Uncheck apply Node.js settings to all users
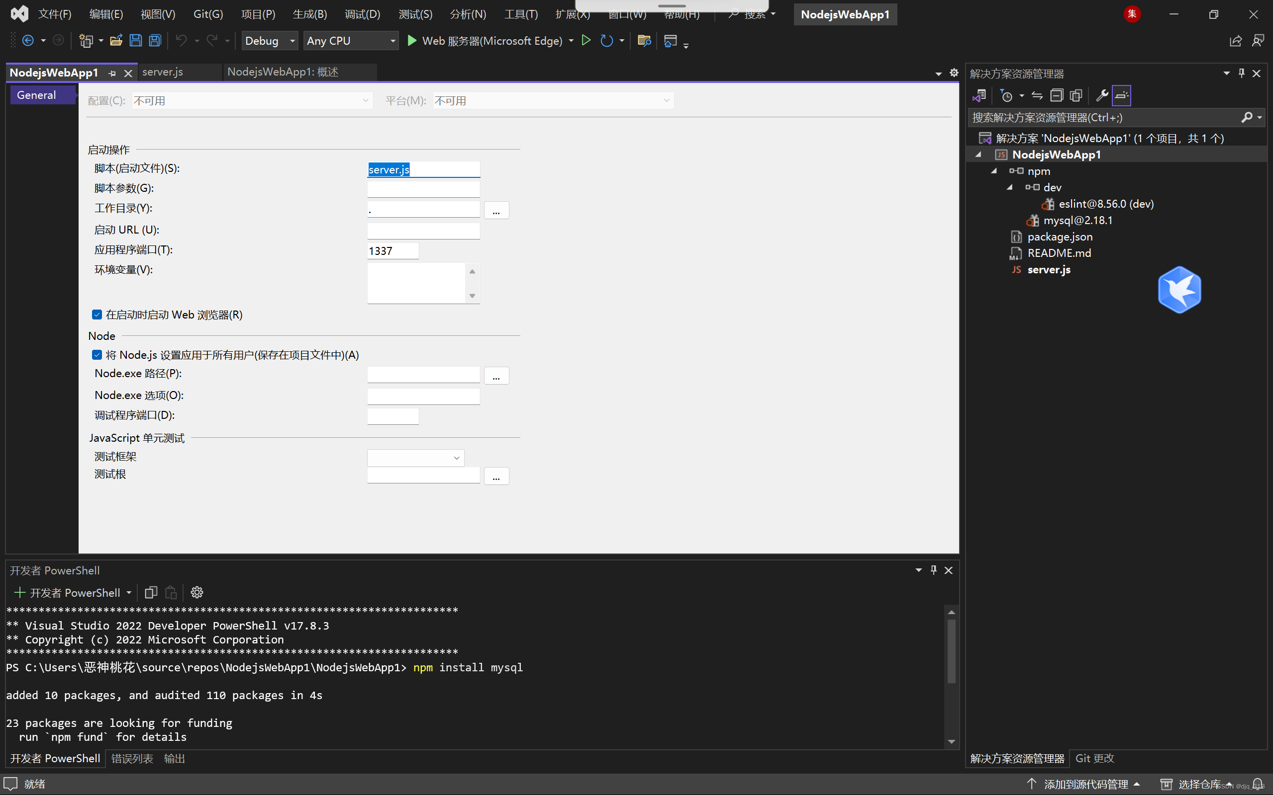Viewport: 1273px width, 795px height. (97, 355)
